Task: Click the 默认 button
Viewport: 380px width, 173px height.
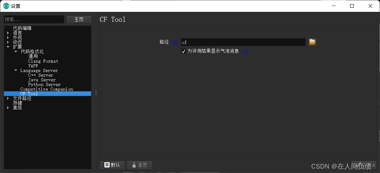Action: click(112, 165)
